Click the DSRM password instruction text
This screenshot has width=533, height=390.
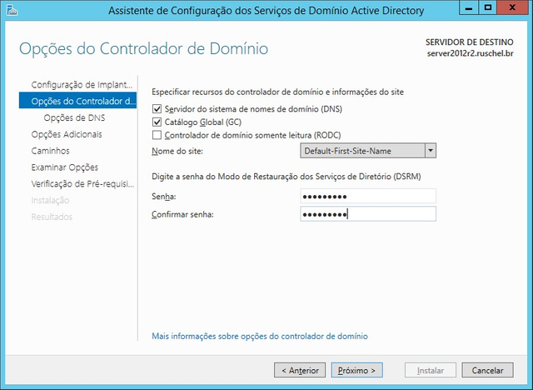click(286, 177)
